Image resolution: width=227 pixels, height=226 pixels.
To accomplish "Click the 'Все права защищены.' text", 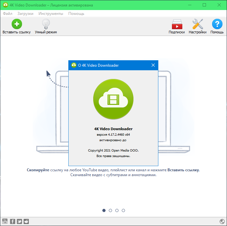I will point(113,156).
